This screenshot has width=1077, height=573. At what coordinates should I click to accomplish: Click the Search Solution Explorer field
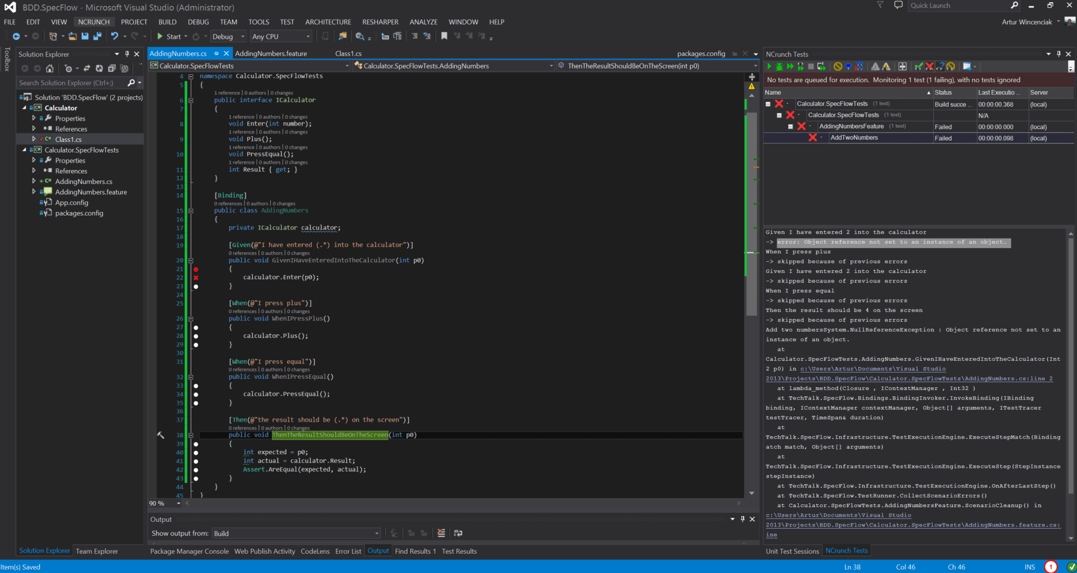pos(72,83)
